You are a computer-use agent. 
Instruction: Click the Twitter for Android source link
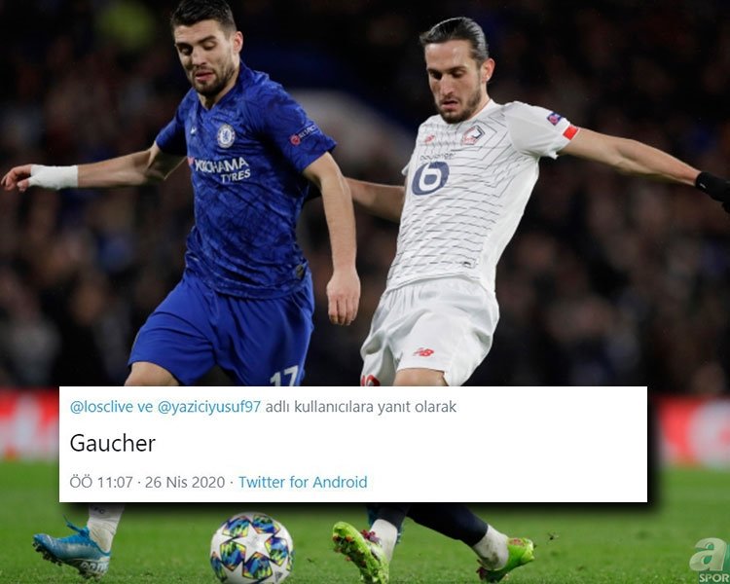[303, 482]
